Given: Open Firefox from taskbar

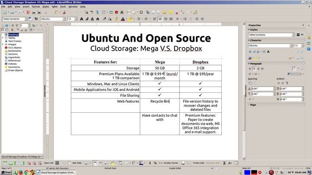Looking at the screenshot, I should 20,173.
